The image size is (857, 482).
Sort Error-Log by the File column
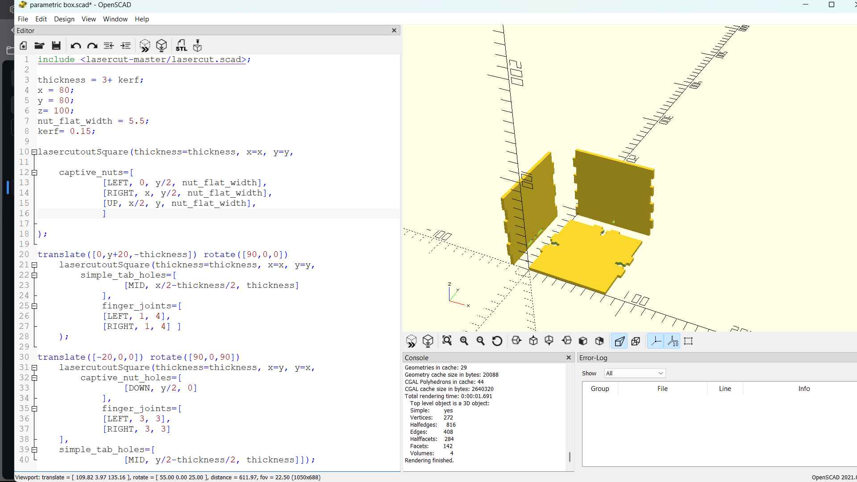662,389
